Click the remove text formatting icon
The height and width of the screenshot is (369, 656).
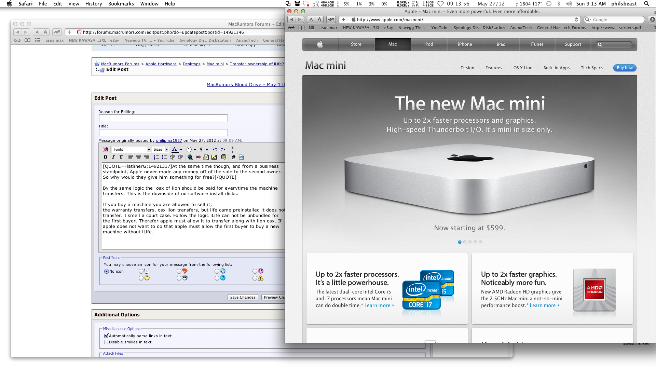point(106,149)
